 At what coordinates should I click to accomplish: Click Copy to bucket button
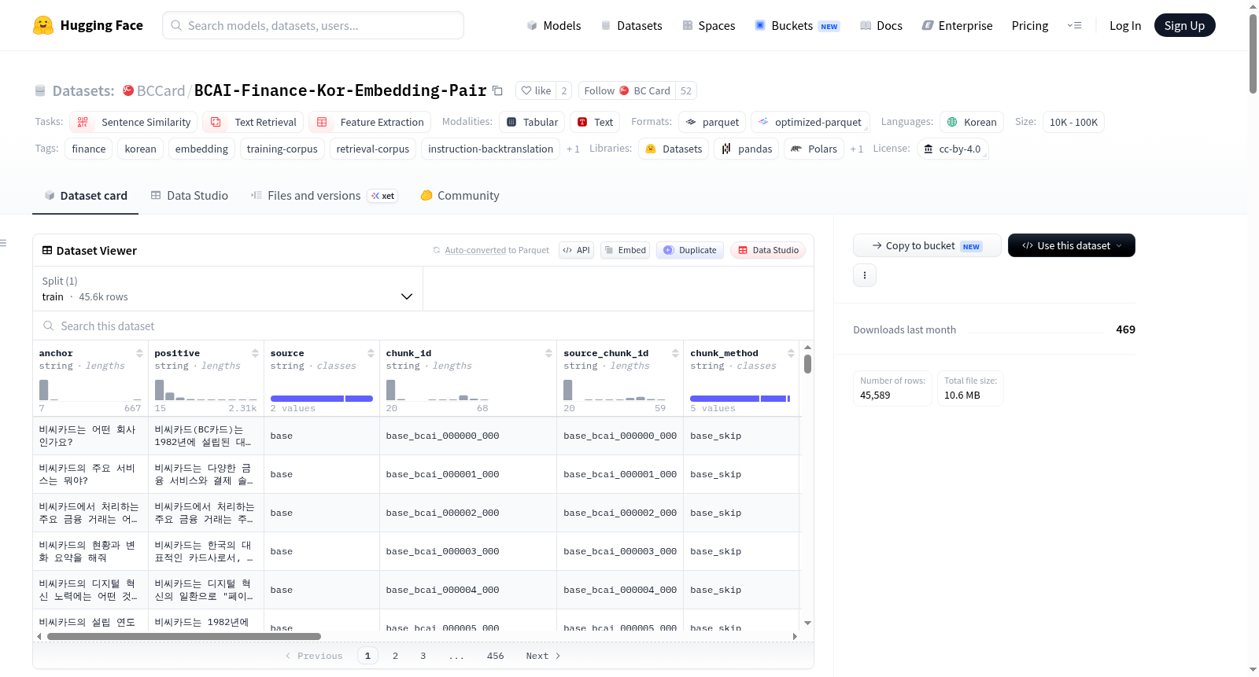927,245
